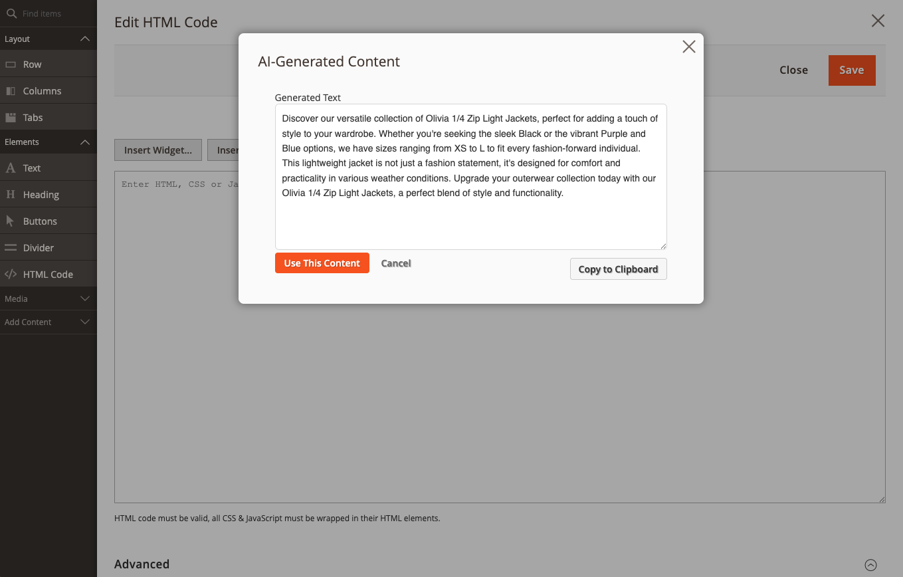Click the Tabs element icon
Screen dimensions: 903x577
click(11, 118)
